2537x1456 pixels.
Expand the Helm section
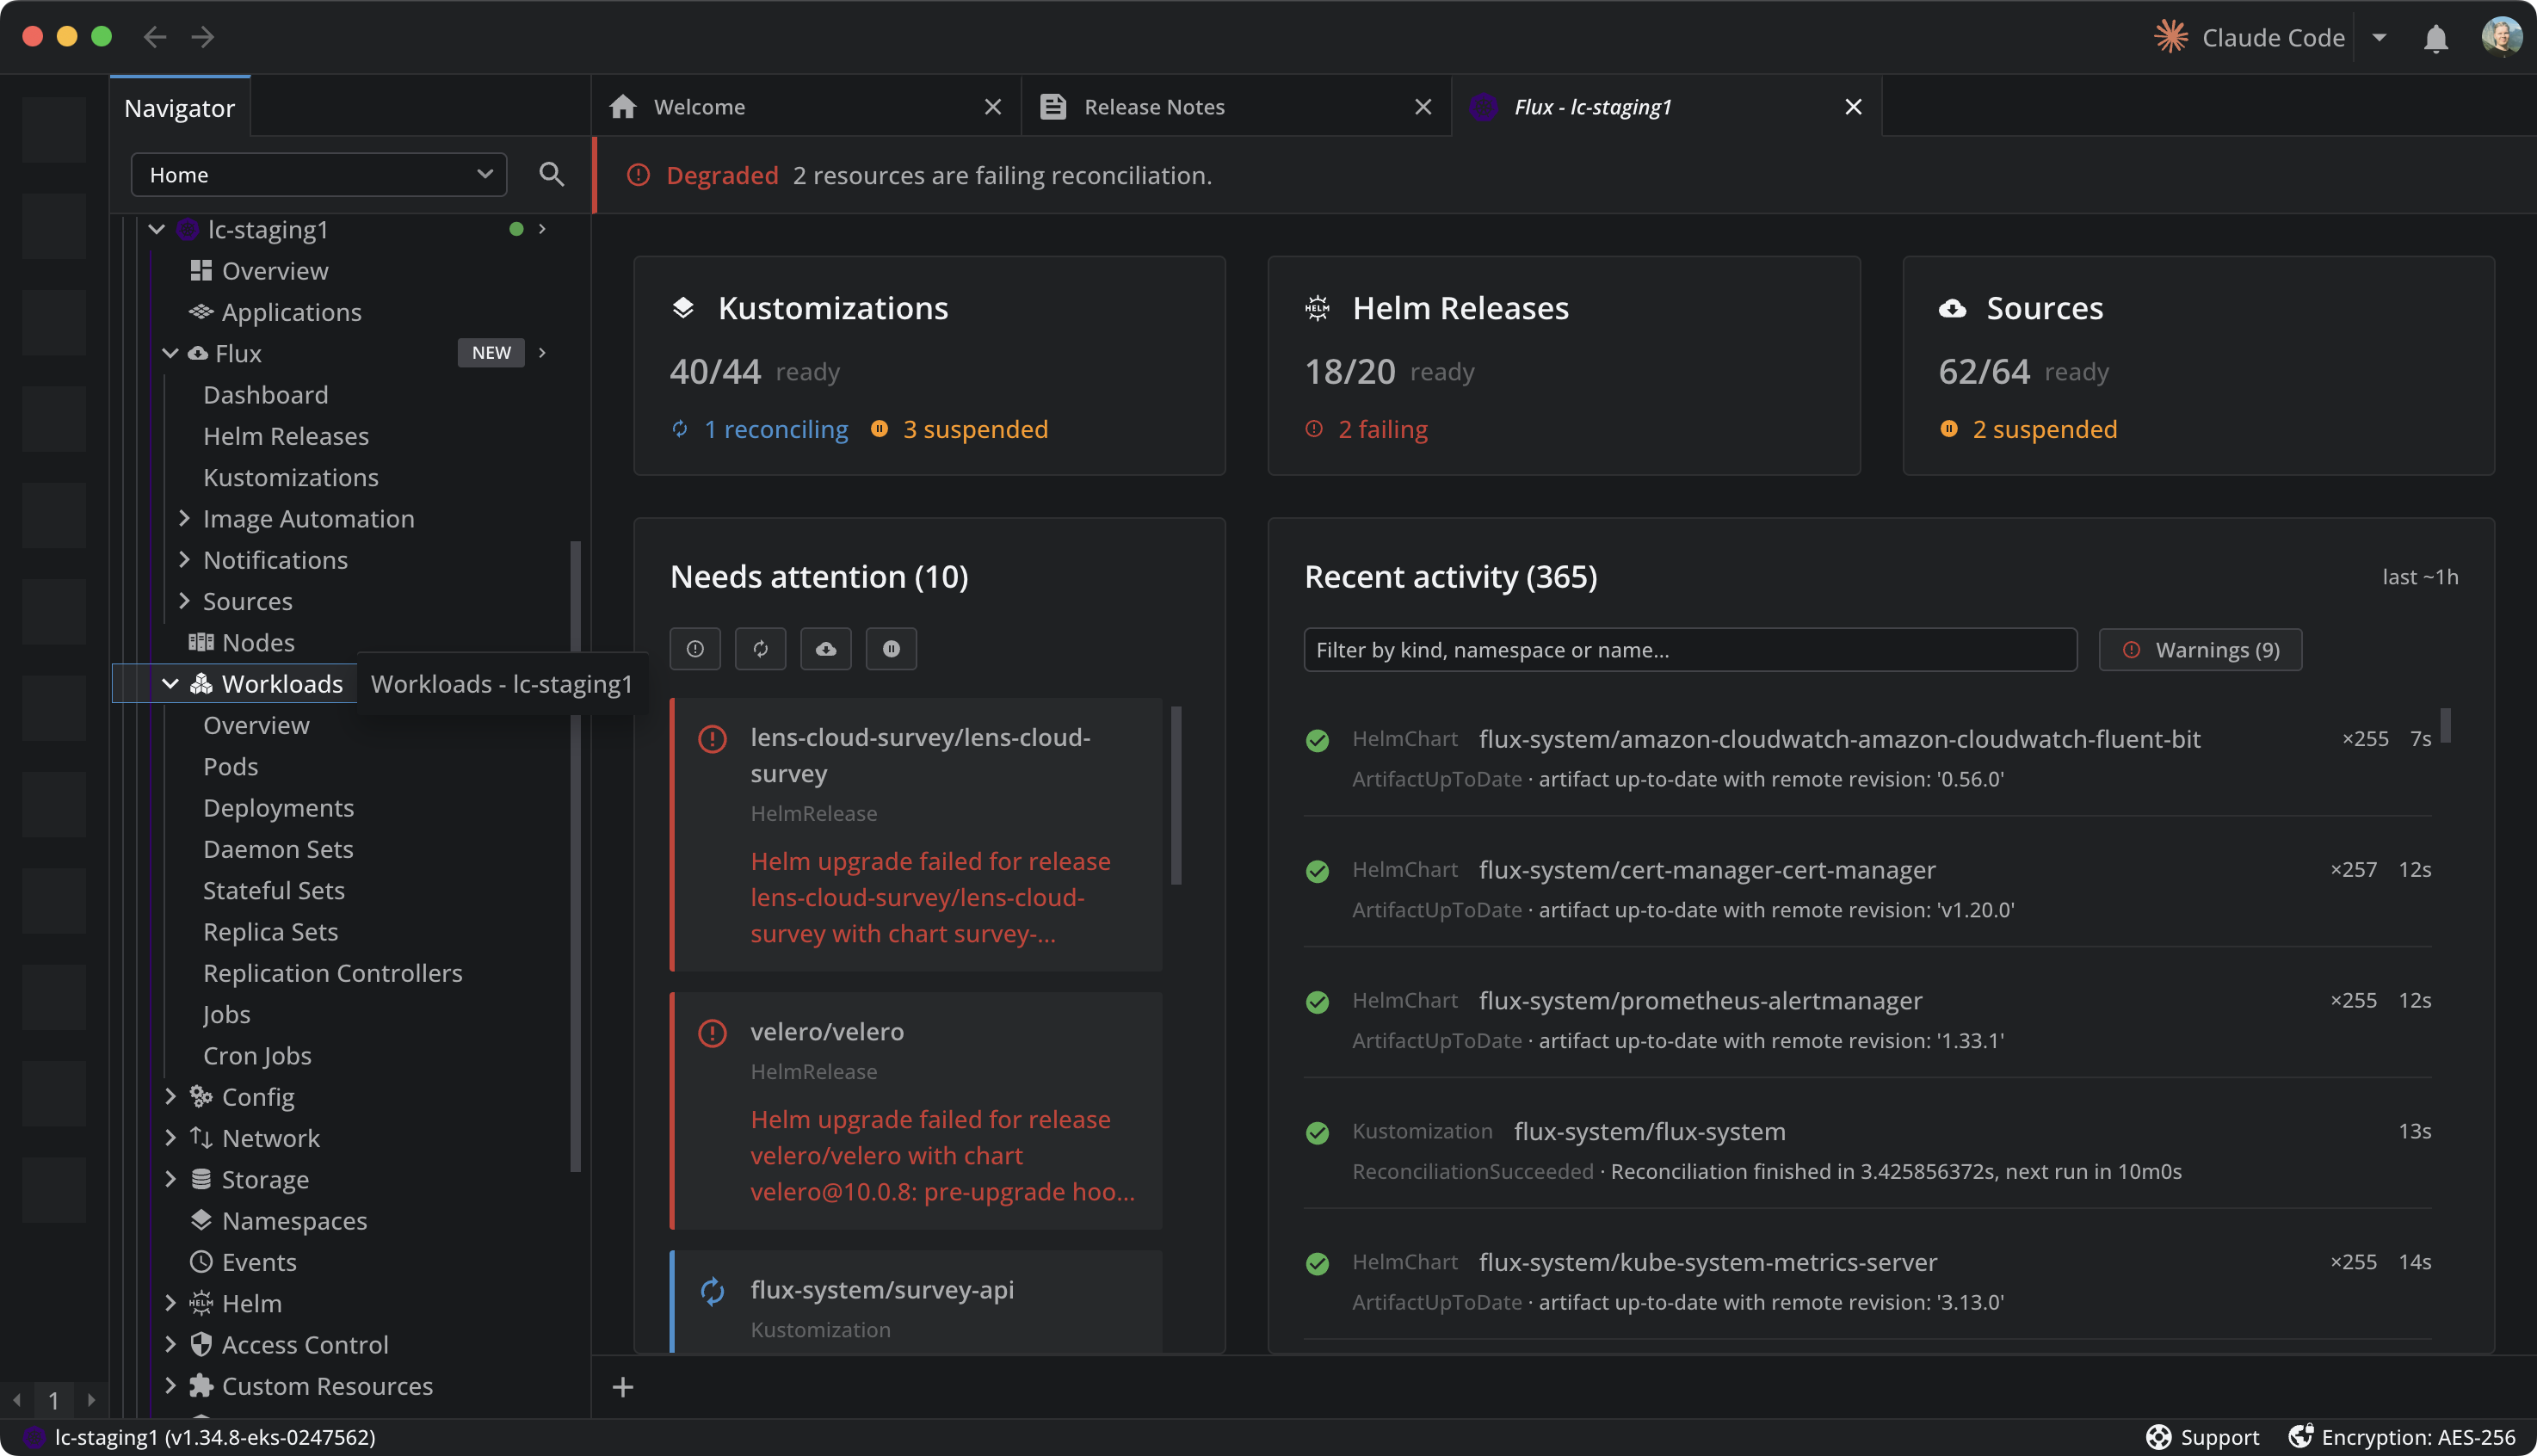tap(170, 1302)
